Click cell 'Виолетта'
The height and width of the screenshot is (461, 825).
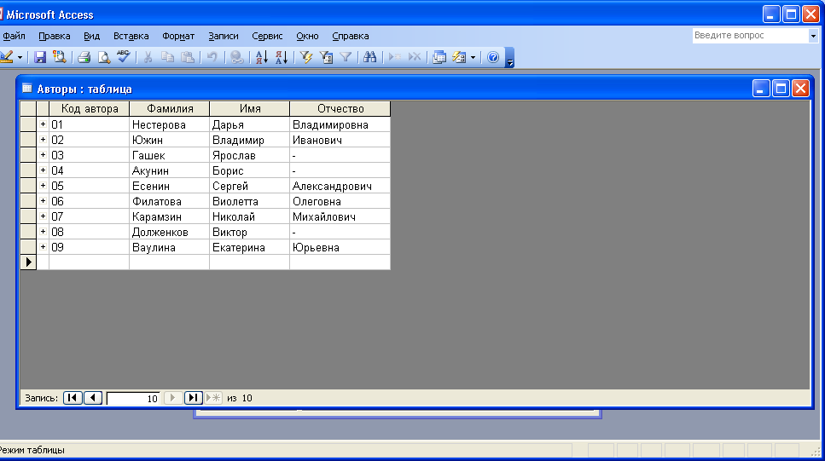click(249, 201)
